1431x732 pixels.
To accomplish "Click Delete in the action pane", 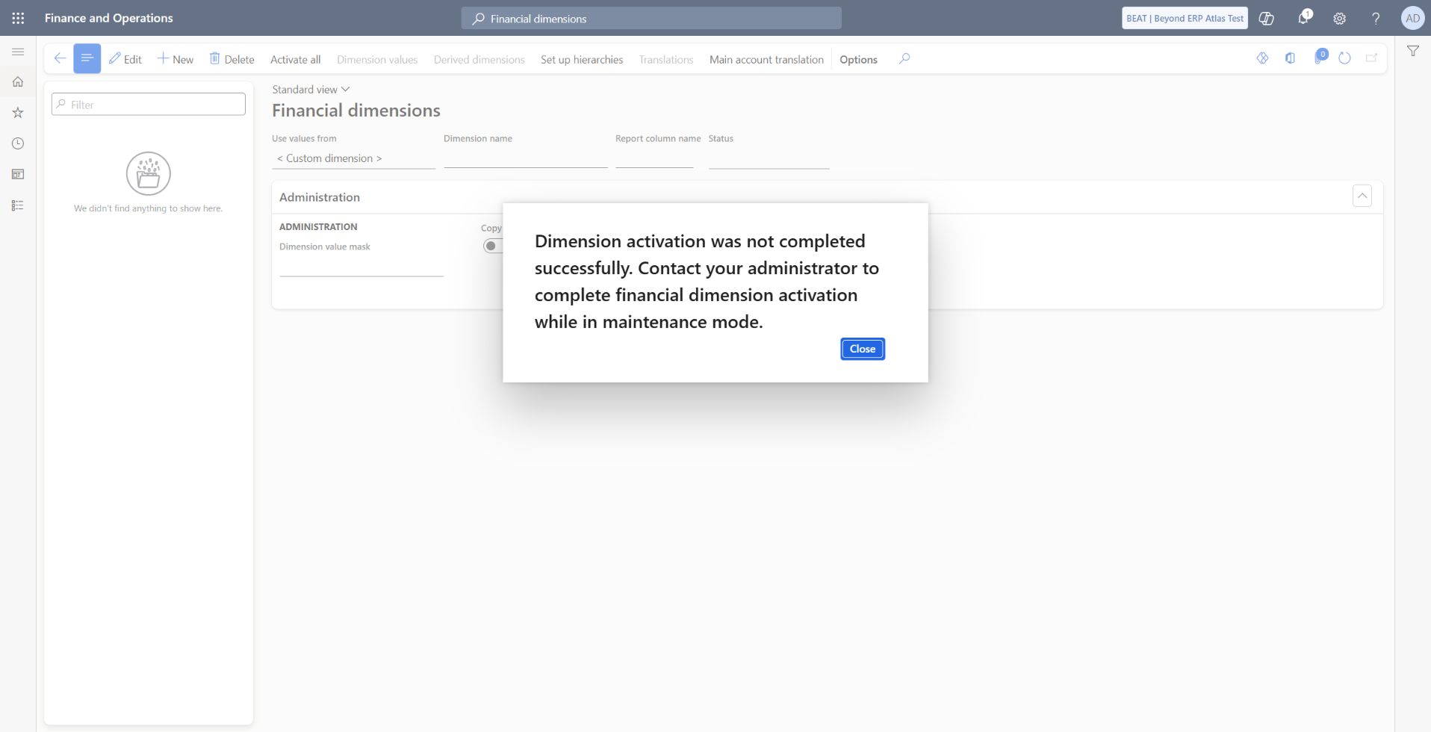I will coord(232,59).
